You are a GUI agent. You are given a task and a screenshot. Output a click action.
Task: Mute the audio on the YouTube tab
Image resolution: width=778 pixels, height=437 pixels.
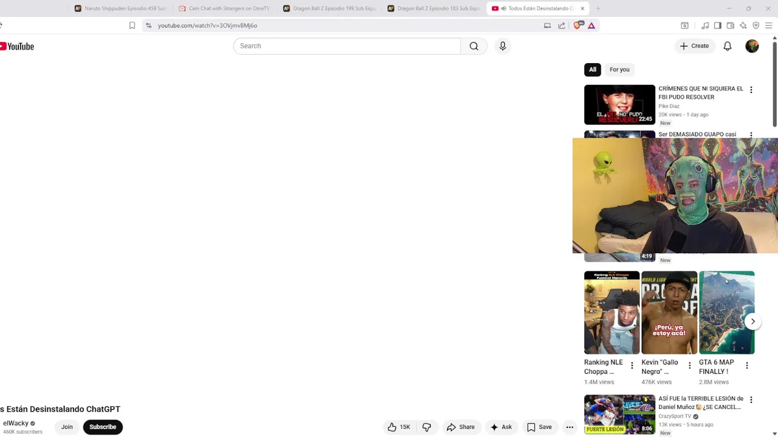click(504, 8)
